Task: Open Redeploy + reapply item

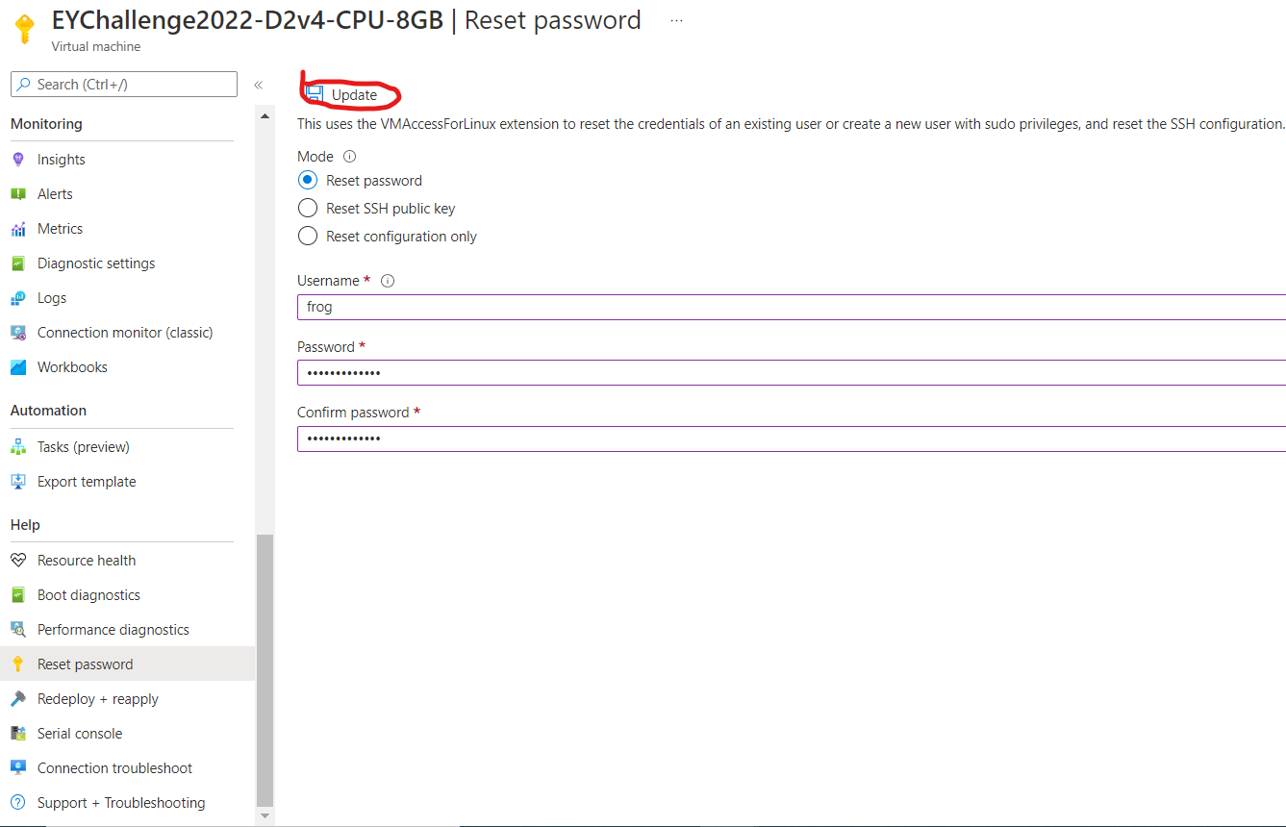Action: tap(98, 699)
